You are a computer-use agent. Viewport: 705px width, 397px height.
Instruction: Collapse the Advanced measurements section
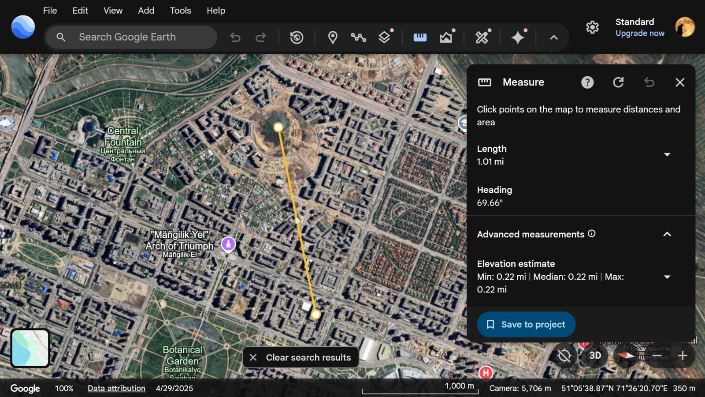tap(667, 234)
